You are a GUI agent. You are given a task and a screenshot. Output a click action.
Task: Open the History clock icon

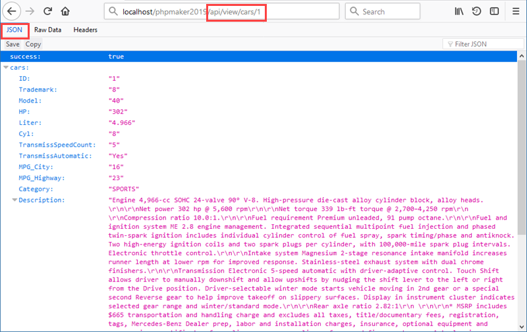(x=476, y=11)
